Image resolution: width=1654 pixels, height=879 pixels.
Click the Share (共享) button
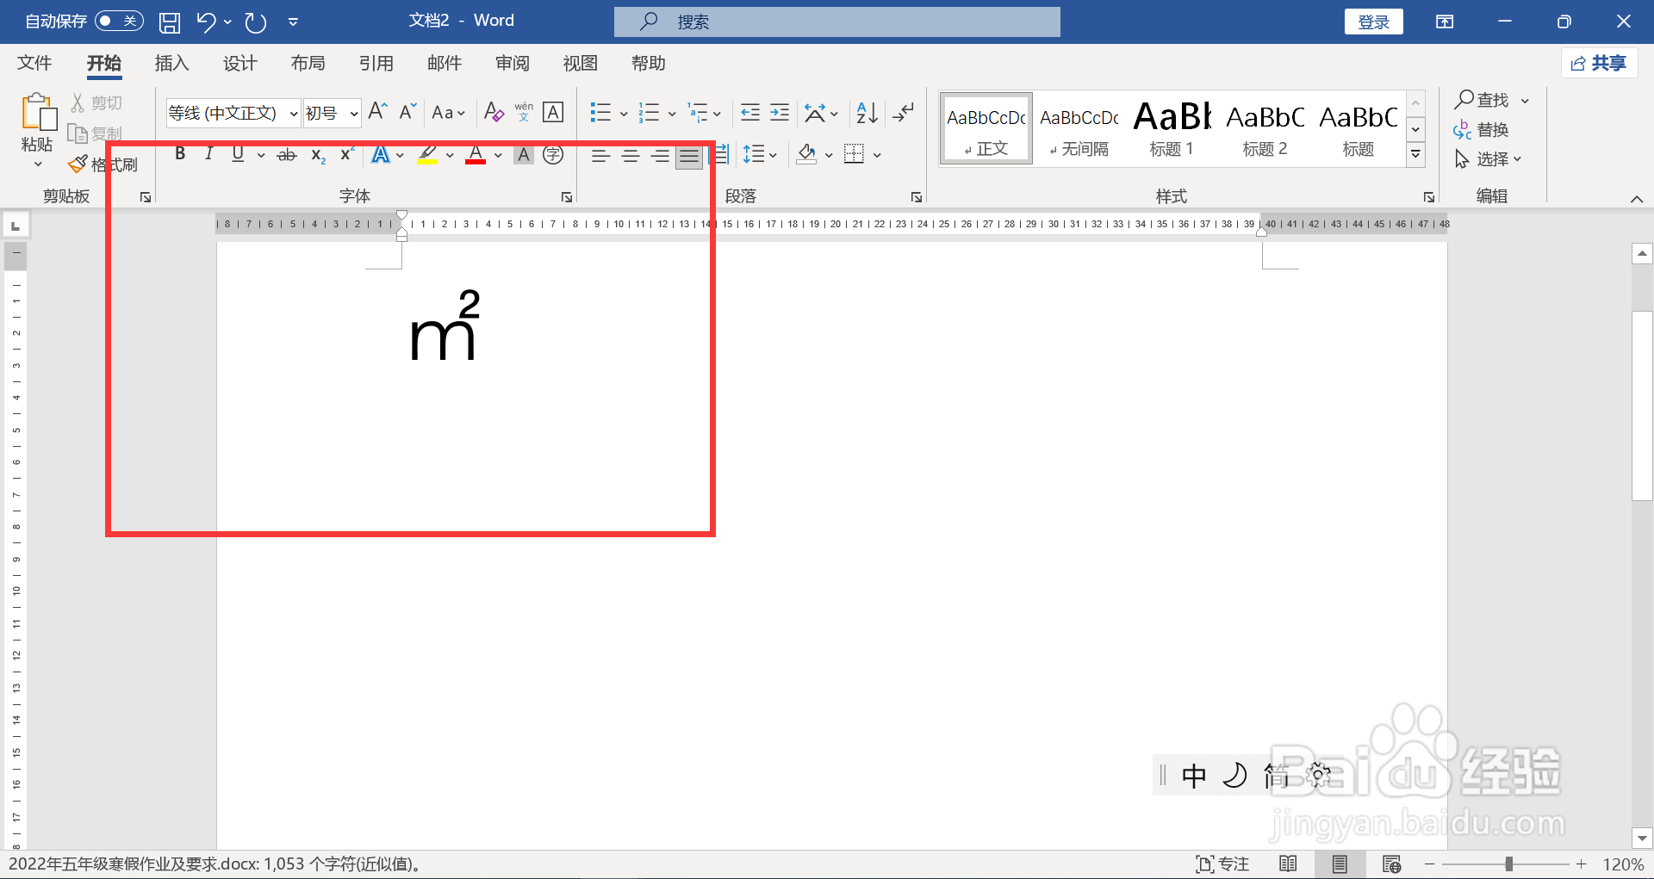(x=1599, y=63)
